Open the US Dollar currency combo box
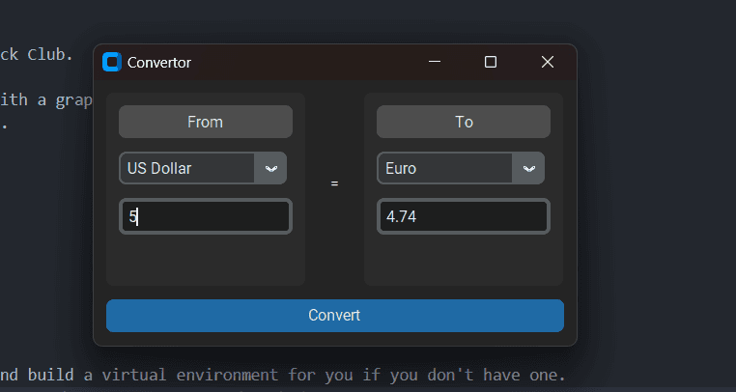 click(x=187, y=168)
